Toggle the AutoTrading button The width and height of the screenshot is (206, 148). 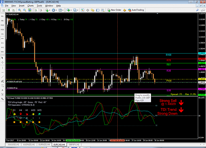click(136, 10)
